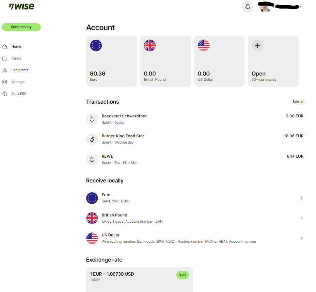Viewport: 316px width, 292px height.
Task: Open Earn €90 referral item
Action: (19, 94)
